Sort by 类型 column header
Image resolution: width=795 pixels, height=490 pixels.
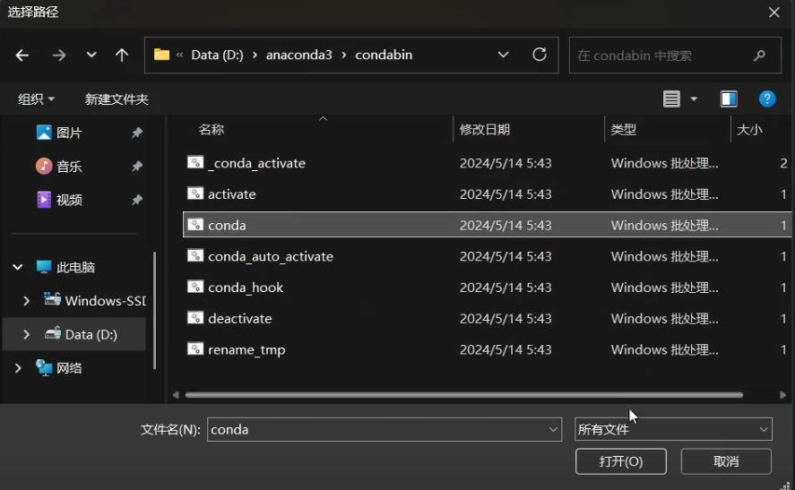coord(624,130)
